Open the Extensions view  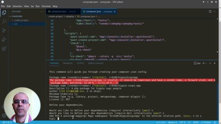coord(4,49)
